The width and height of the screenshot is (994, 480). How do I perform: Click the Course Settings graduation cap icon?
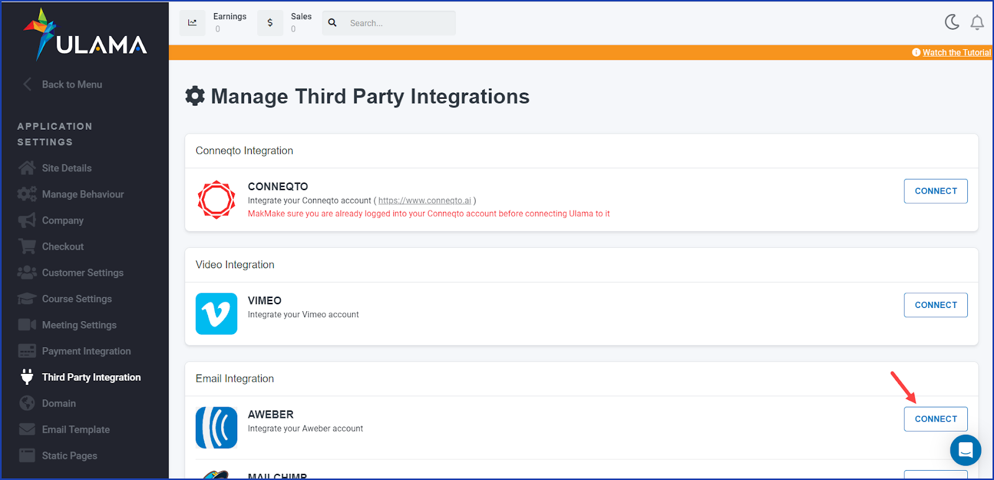tap(27, 299)
